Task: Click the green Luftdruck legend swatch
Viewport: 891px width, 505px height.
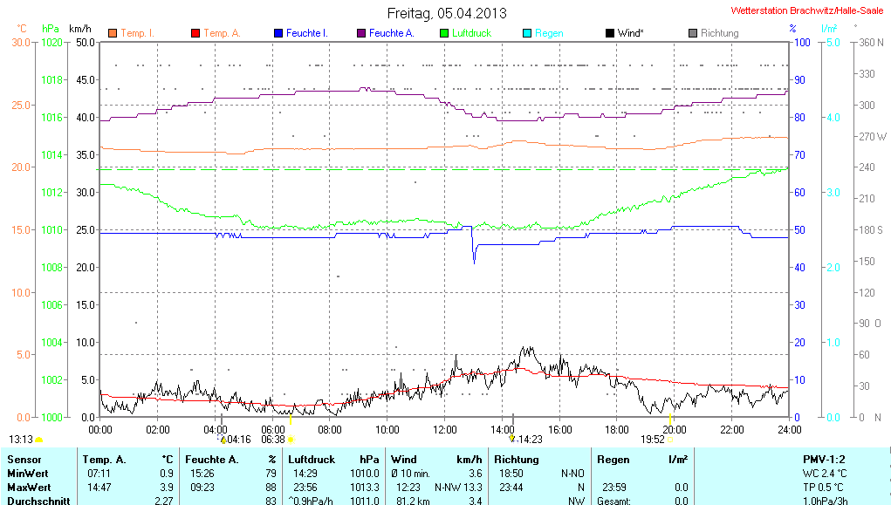Action: 444,33
